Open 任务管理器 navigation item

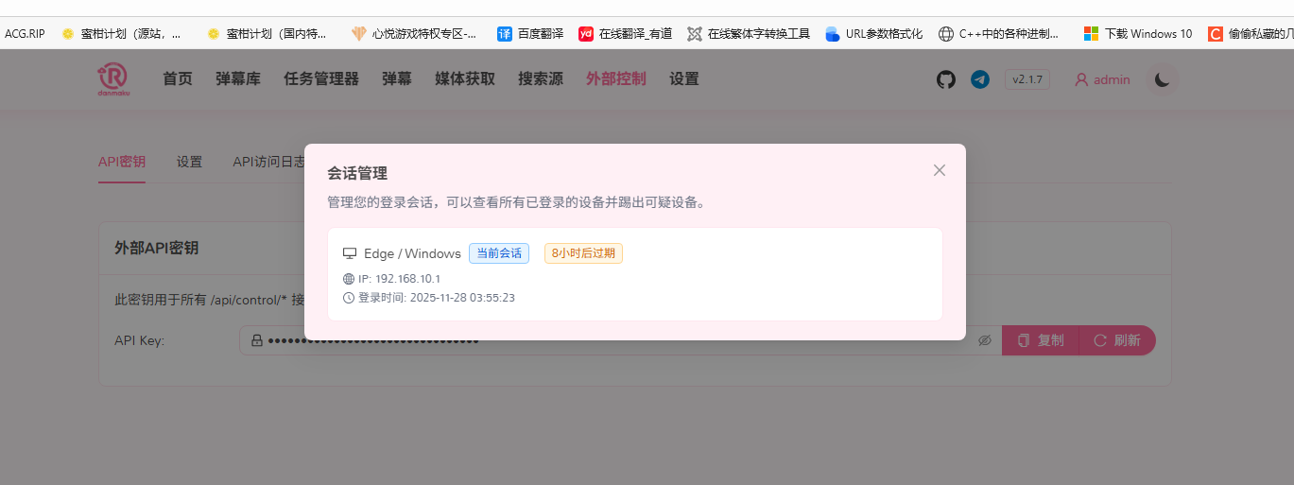pos(321,79)
